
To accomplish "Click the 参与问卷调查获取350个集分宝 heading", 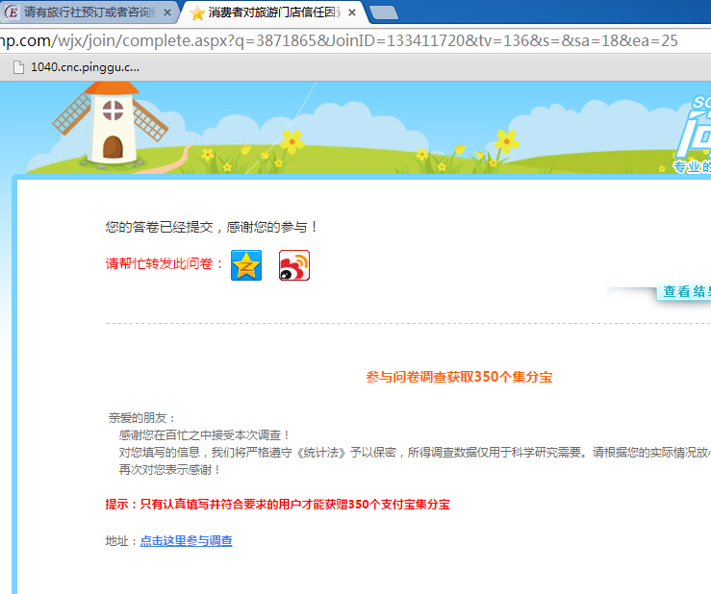I will pyautogui.click(x=459, y=377).
